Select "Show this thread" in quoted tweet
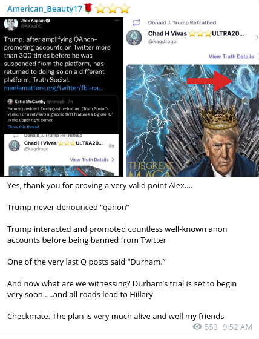The height and width of the screenshot is (339, 259). click(x=24, y=127)
